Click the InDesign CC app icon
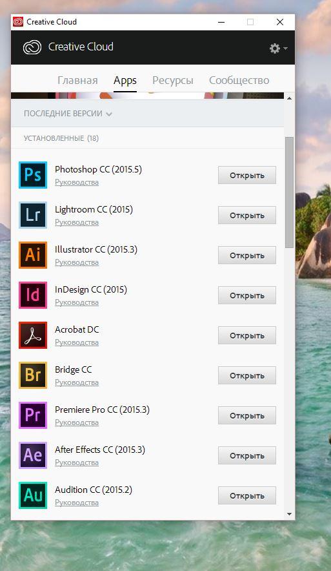Screen dimensions: 331x571 pos(33,295)
